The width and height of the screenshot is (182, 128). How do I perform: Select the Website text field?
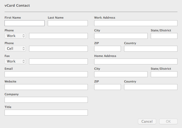pos(46,87)
